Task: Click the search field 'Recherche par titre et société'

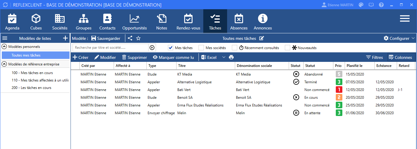Action: coord(110,48)
